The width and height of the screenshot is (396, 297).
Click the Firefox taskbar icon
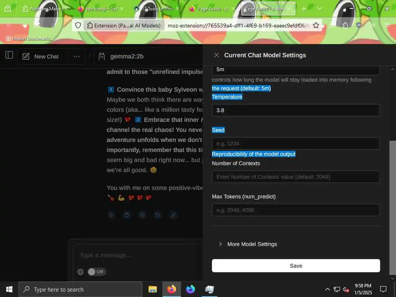coord(171,289)
